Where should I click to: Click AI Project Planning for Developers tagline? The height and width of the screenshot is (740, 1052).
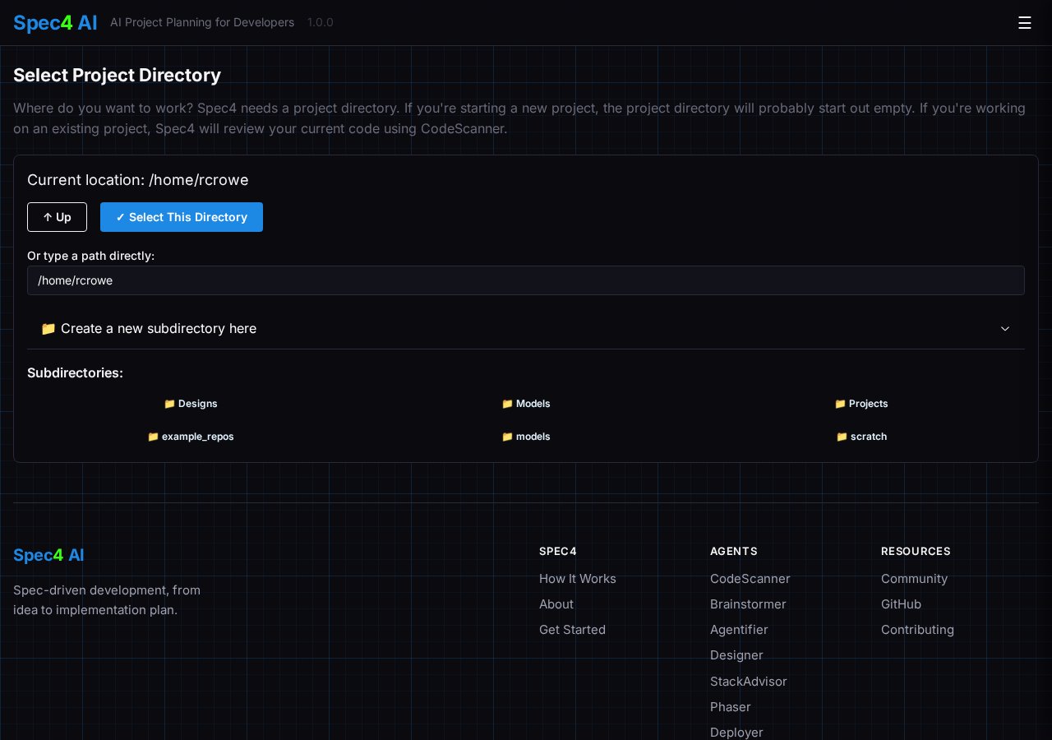pos(202,22)
